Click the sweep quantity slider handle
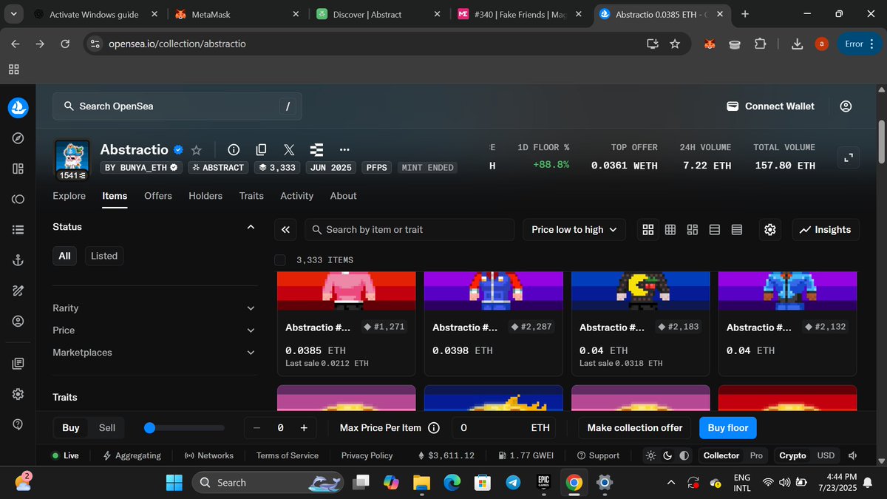The image size is (887, 499). tap(149, 428)
